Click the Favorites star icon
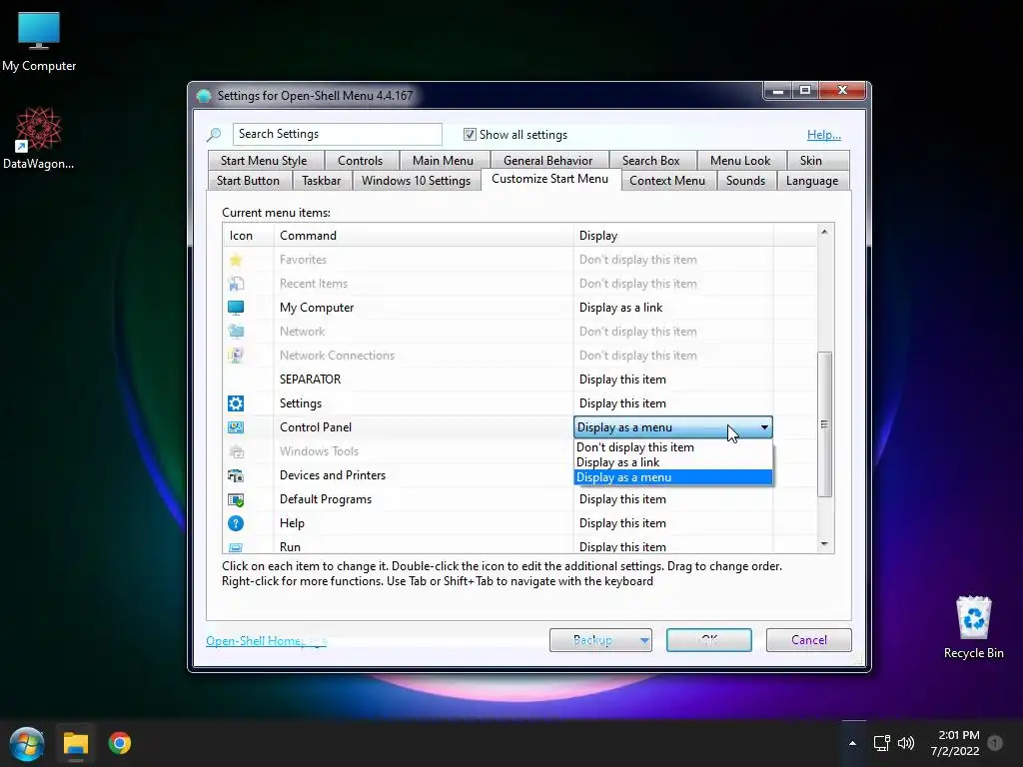Image resolution: width=1023 pixels, height=767 pixels. [x=236, y=260]
